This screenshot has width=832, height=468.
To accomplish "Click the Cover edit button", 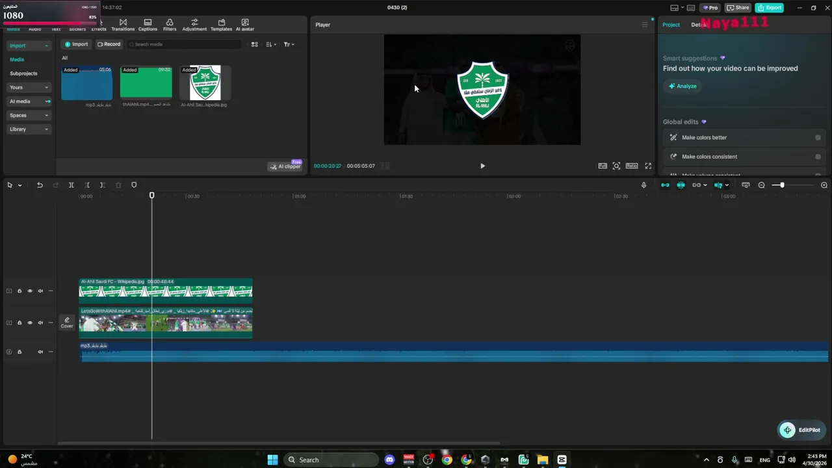I will [67, 322].
